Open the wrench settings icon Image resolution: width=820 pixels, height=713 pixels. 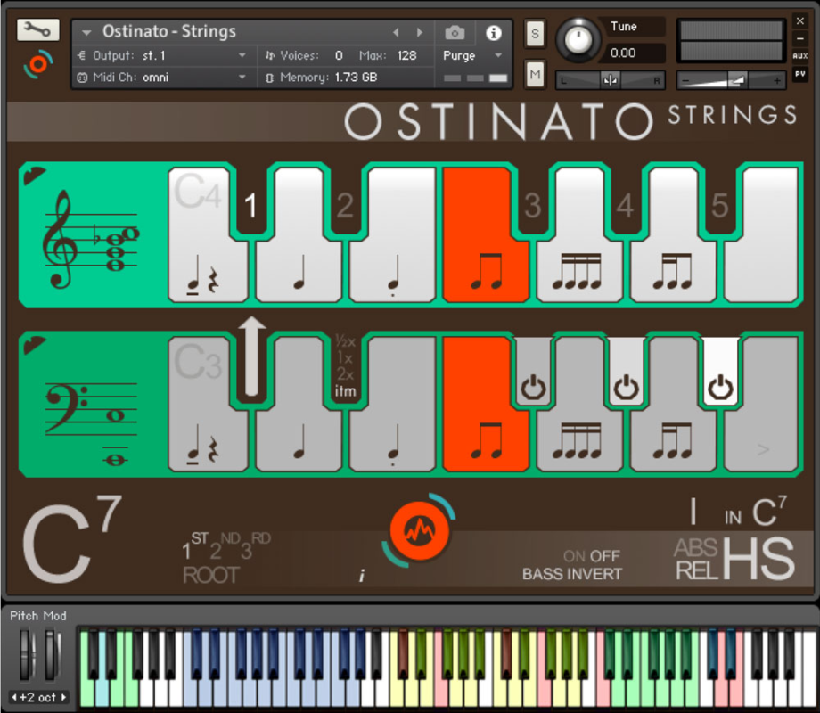(x=37, y=30)
